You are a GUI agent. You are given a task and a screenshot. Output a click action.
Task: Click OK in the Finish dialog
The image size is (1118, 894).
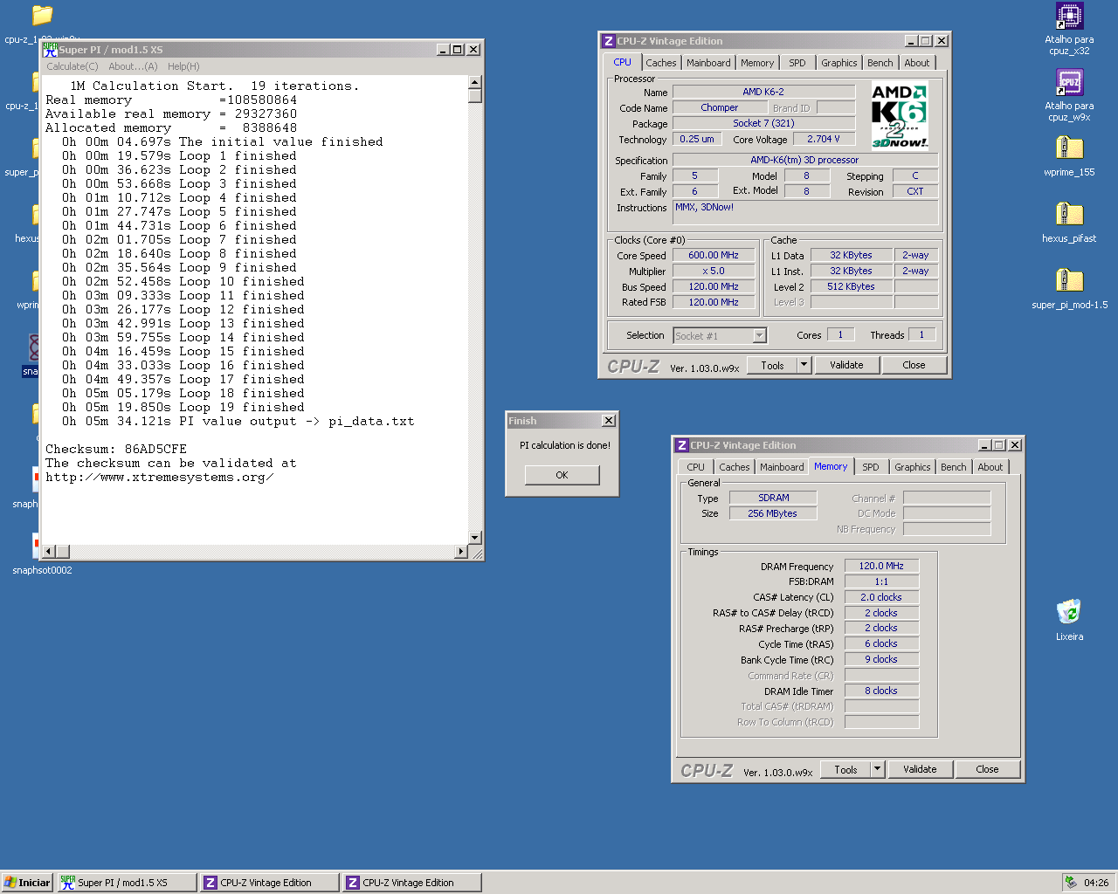pos(562,475)
